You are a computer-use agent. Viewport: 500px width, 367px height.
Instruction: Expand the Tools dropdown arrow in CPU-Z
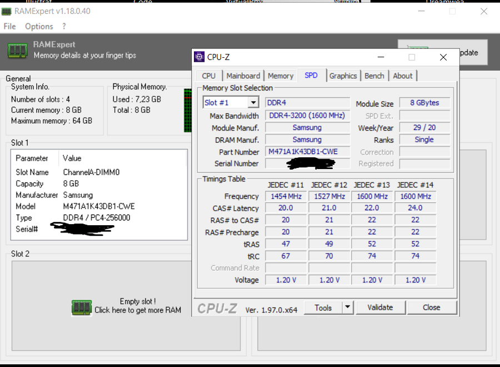[x=348, y=308]
